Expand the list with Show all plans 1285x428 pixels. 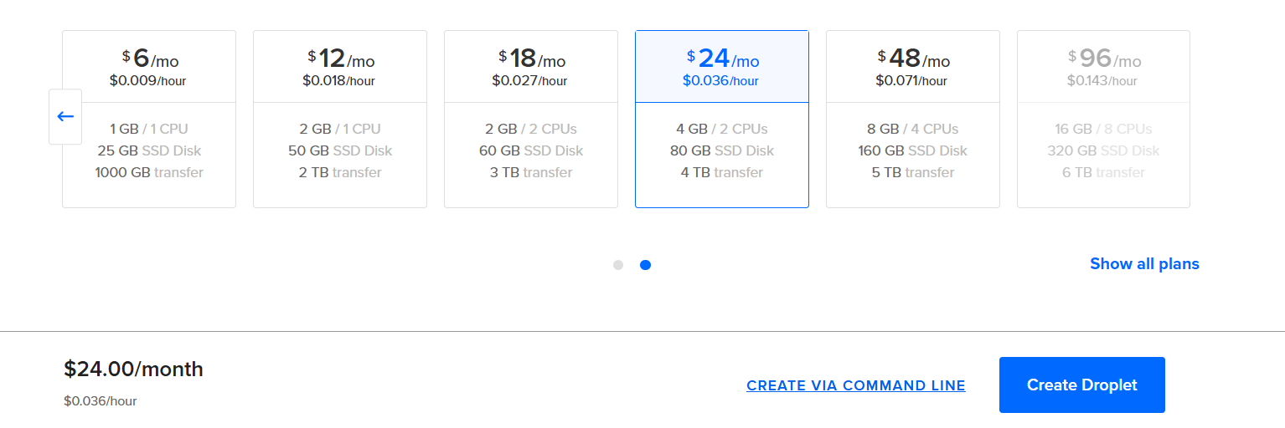coord(1144,264)
